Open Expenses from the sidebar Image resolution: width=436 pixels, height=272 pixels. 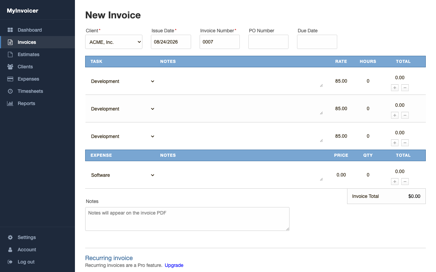(28, 79)
